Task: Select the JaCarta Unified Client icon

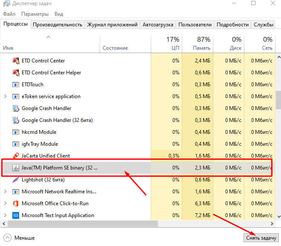Action: (x=16, y=156)
